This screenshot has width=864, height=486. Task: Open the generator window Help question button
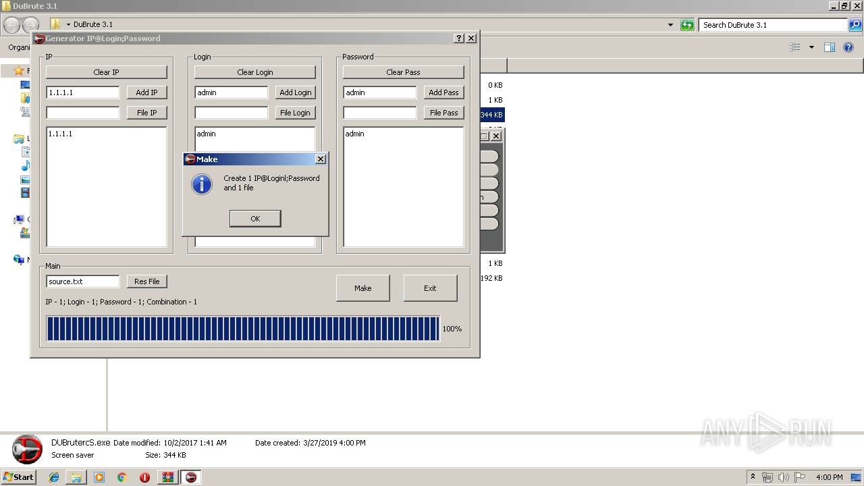(459, 38)
